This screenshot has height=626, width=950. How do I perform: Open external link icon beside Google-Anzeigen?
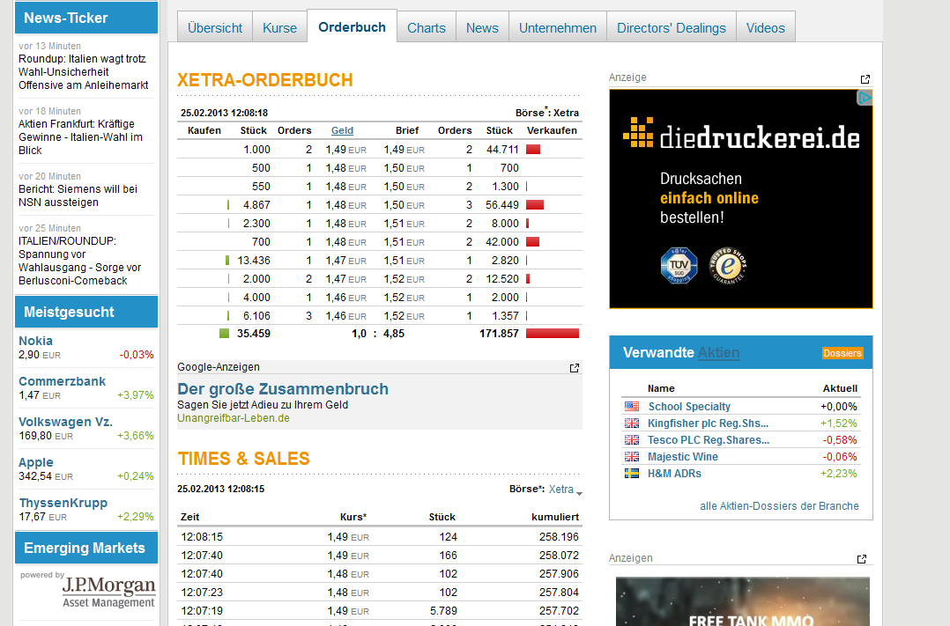point(575,368)
